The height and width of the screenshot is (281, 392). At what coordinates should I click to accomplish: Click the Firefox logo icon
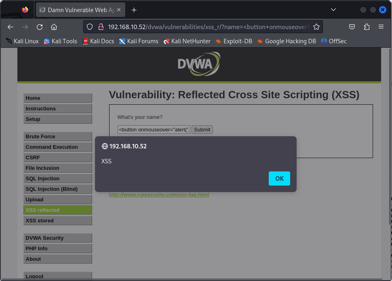25,10
